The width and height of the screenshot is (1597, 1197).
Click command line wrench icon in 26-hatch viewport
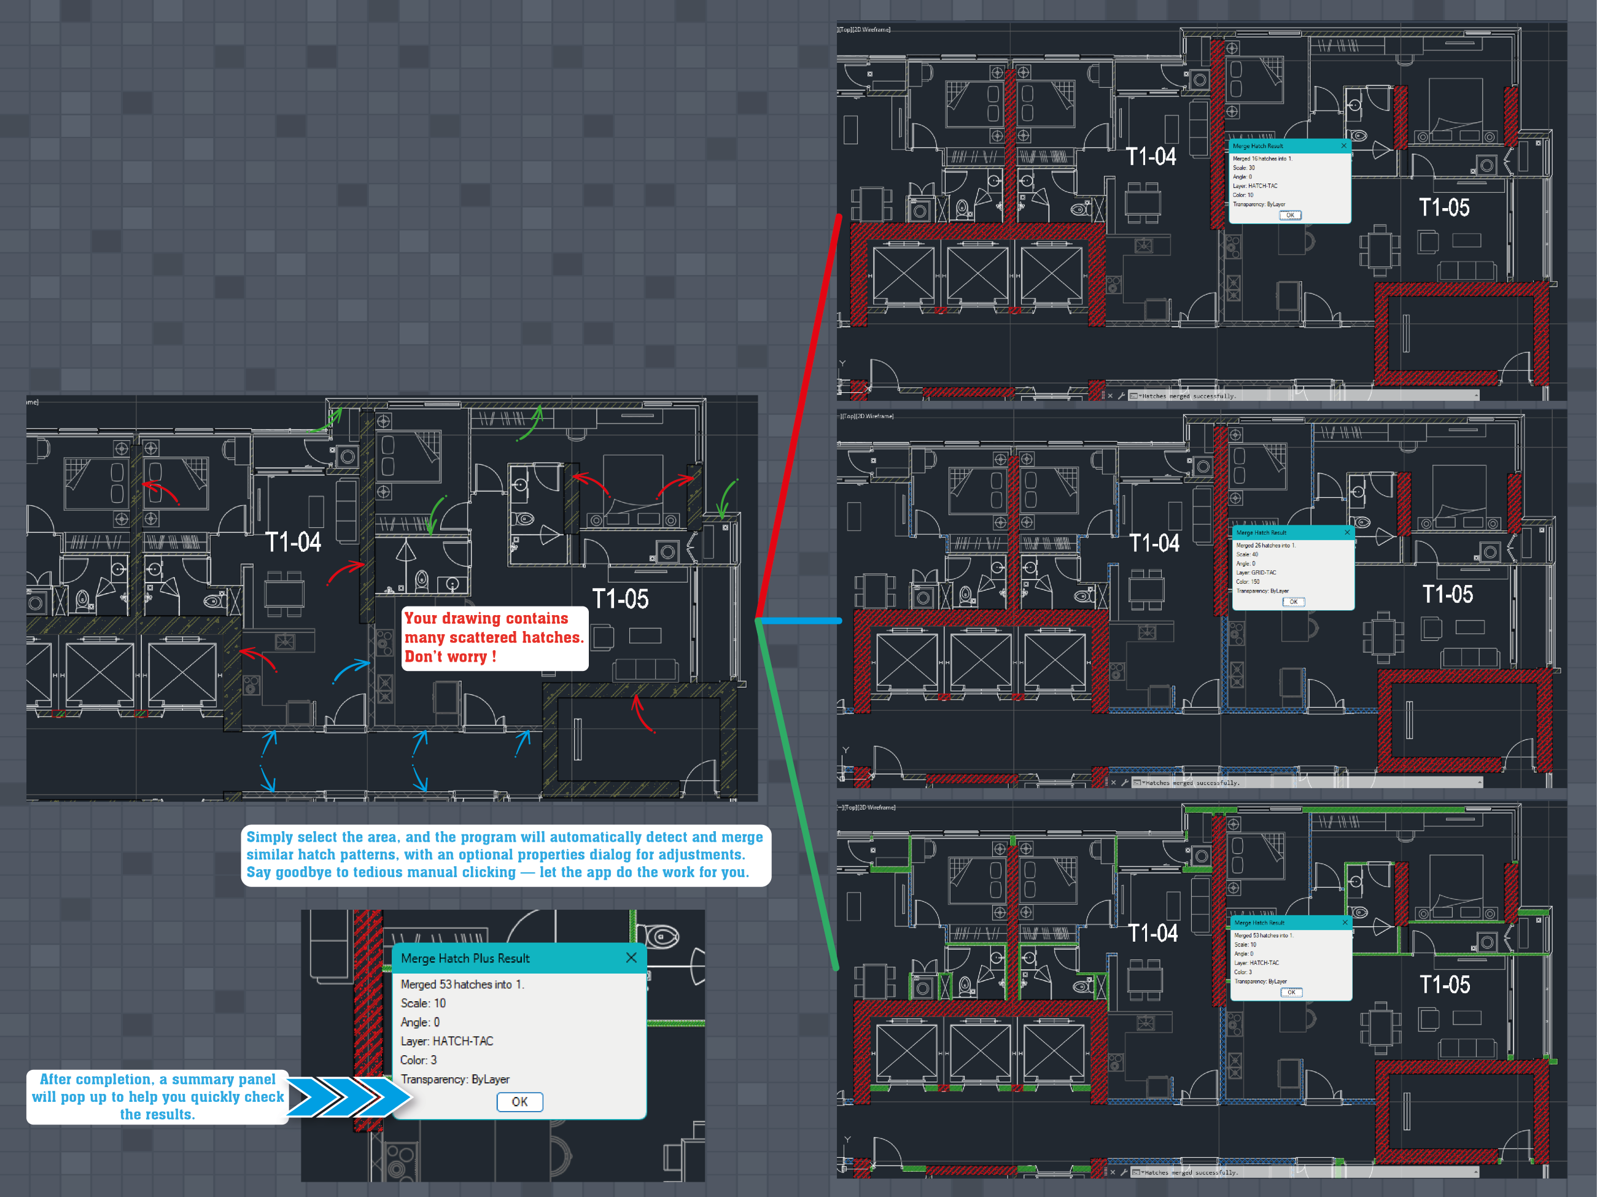tap(1125, 783)
